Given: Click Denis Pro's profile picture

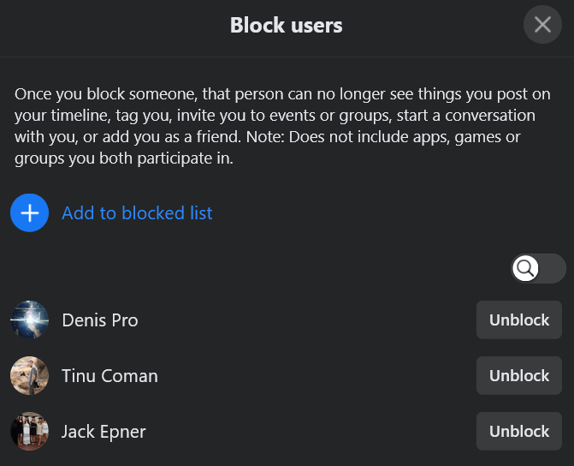Looking at the screenshot, I should pos(29,320).
